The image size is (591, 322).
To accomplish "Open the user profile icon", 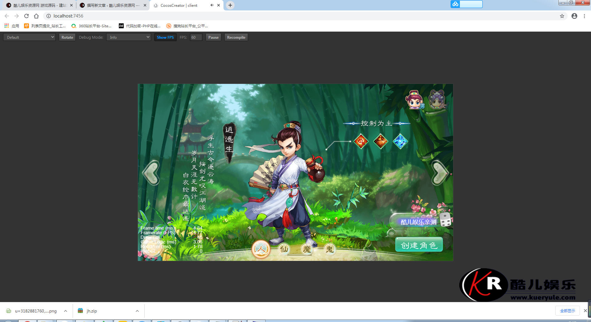I will (x=574, y=16).
